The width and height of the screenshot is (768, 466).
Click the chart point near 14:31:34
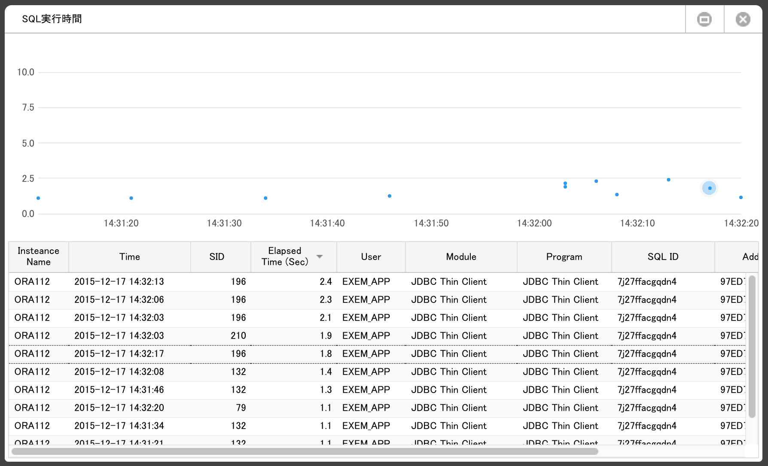tap(265, 198)
